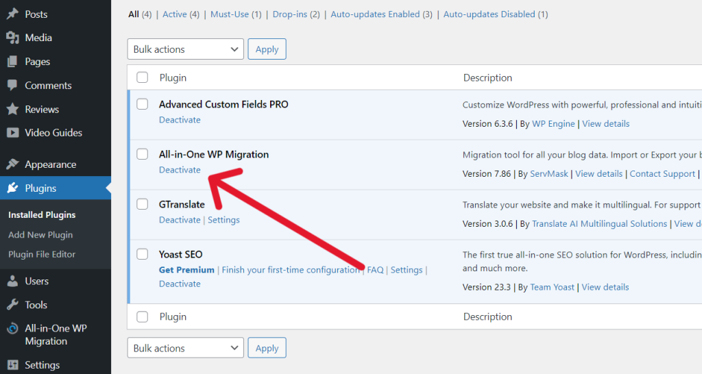Open the Users menu

pyautogui.click(x=37, y=282)
